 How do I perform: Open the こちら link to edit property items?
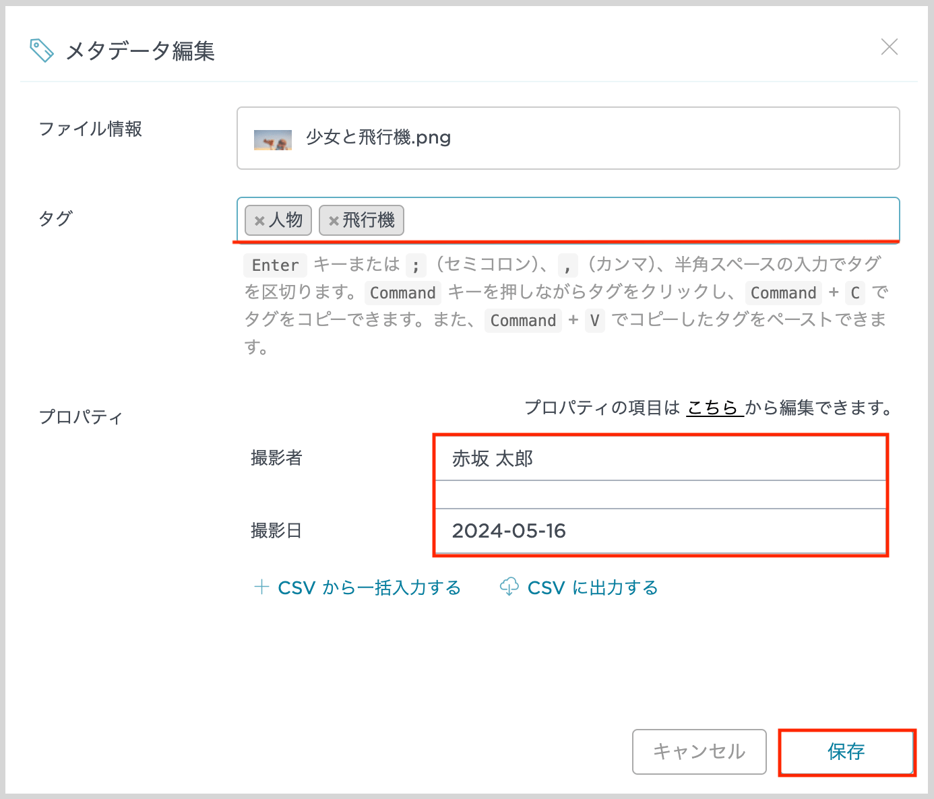pyautogui.click(x=714, y=408)
